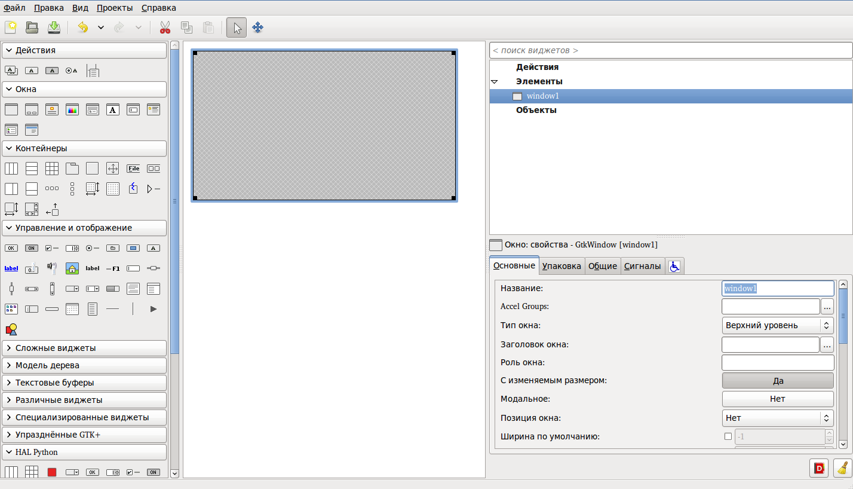
Task: Select the window1 widget on the design canvas
Action: click(324, 126)
